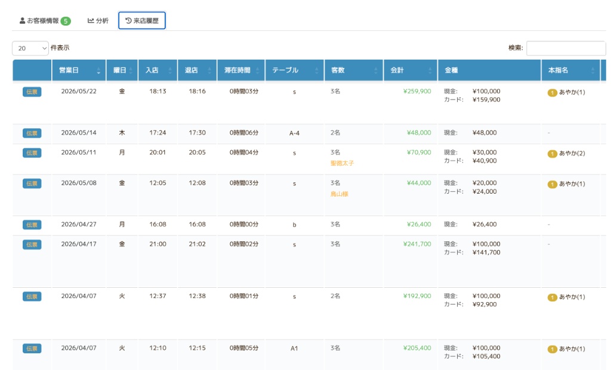Open the 20 件表示 page size dropdown
611x370 pixels.
coord(30,48)
